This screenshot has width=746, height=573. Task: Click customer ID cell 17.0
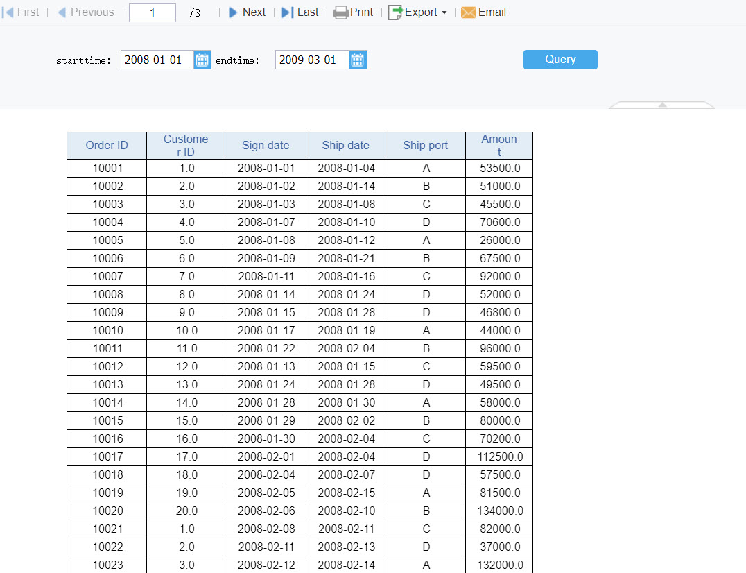coord(186,457)
